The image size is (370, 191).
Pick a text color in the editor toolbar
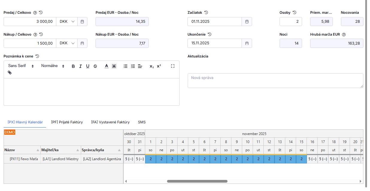(106, 66)
